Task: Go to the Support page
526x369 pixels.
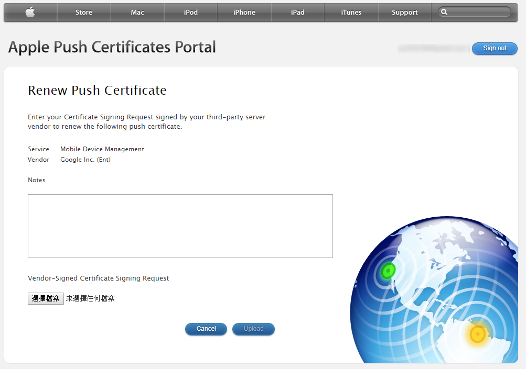Action: pos(404,12)
